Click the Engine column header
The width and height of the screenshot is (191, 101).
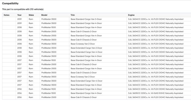(x=131, y=15)
